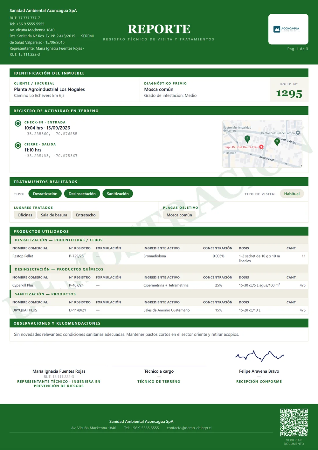Click red Sapu Dr José Bauzá Frau marker
The width and height of the screenshot is (318, 450).
click(x=261, y=147)
